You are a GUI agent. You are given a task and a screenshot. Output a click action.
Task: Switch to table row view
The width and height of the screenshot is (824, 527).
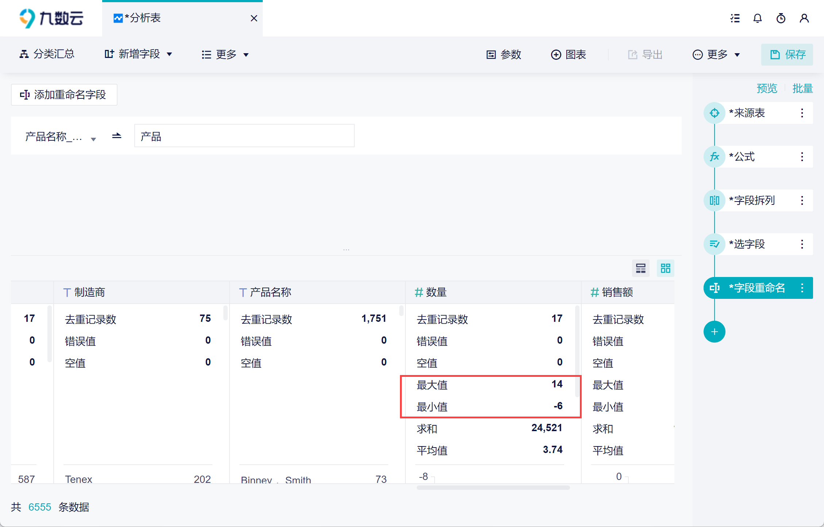tap(640, 269)
